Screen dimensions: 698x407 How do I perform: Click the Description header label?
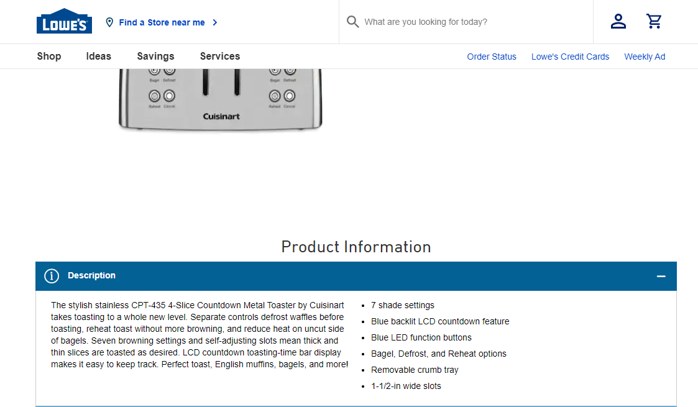92,275
